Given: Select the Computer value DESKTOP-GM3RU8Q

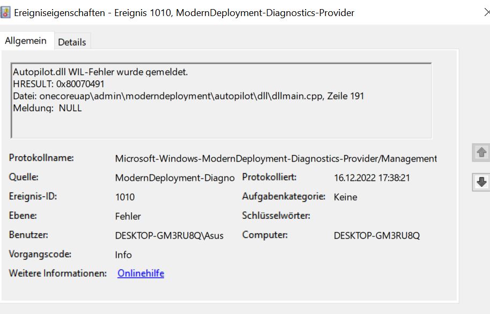Looking at the screenshot, I should click(x=376, y=235).
